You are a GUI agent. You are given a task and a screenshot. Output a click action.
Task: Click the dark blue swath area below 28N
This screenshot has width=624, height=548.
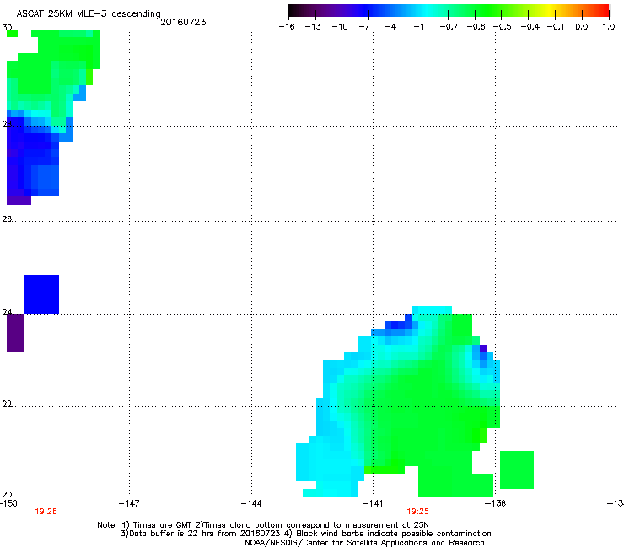click(34, 159)
